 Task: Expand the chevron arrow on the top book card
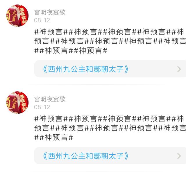(x=179, y=69)
